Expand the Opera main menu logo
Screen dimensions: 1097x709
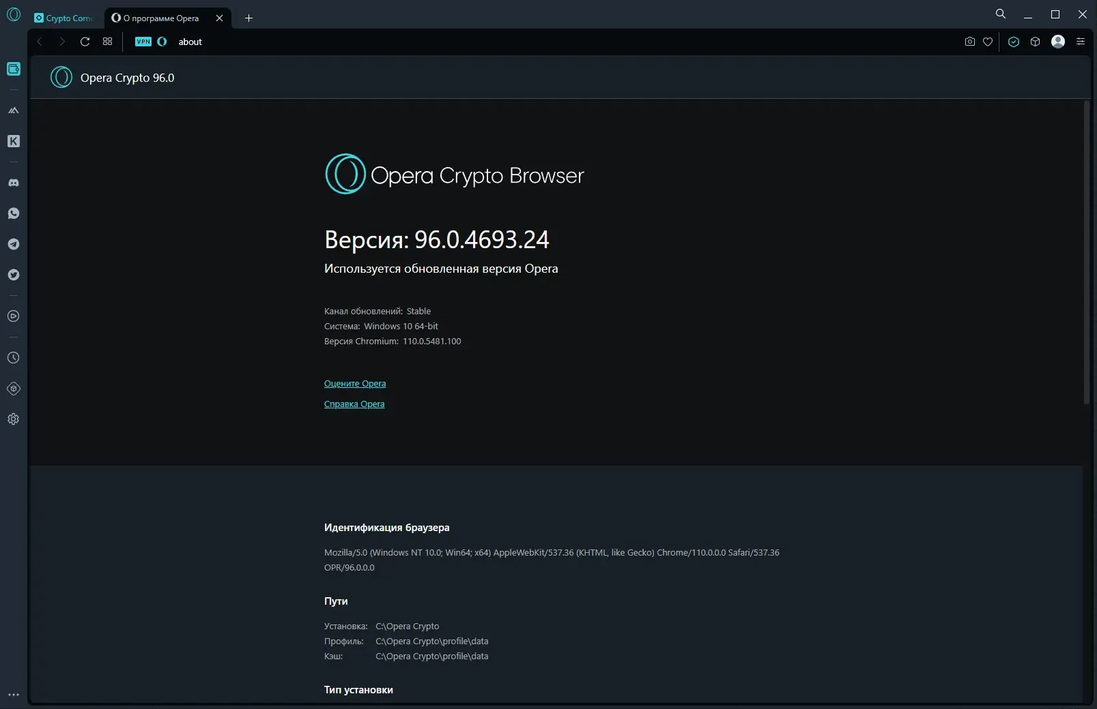[x=14, y=14]
